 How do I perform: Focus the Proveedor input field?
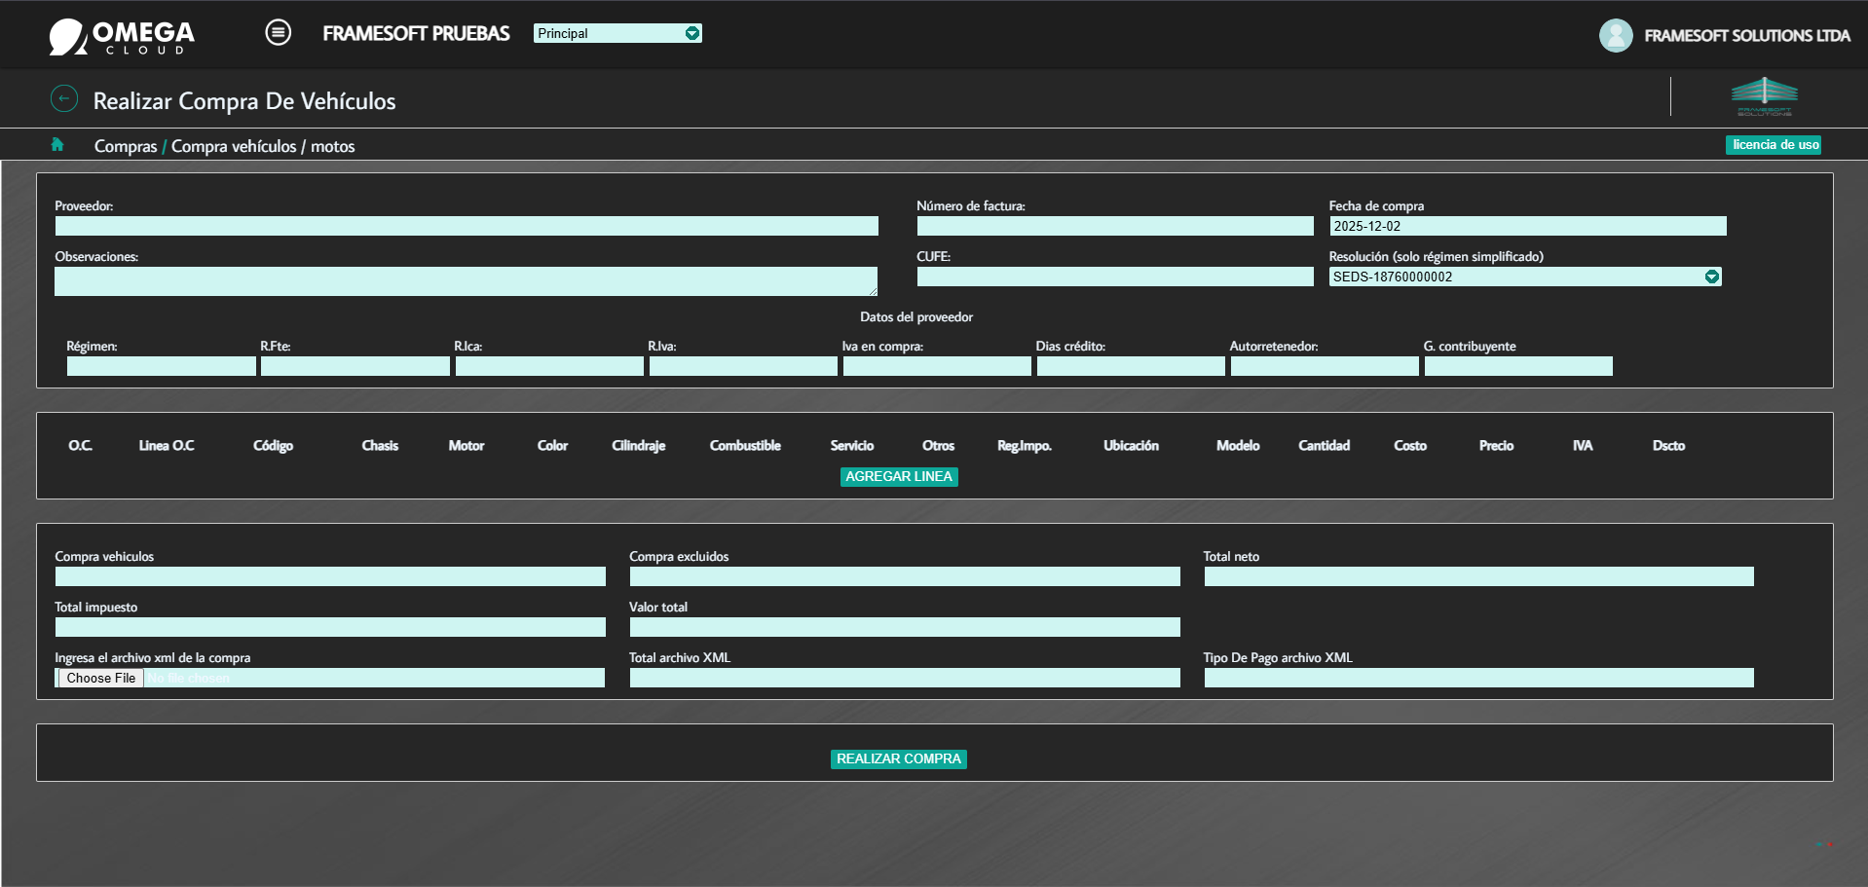point(467,226)
